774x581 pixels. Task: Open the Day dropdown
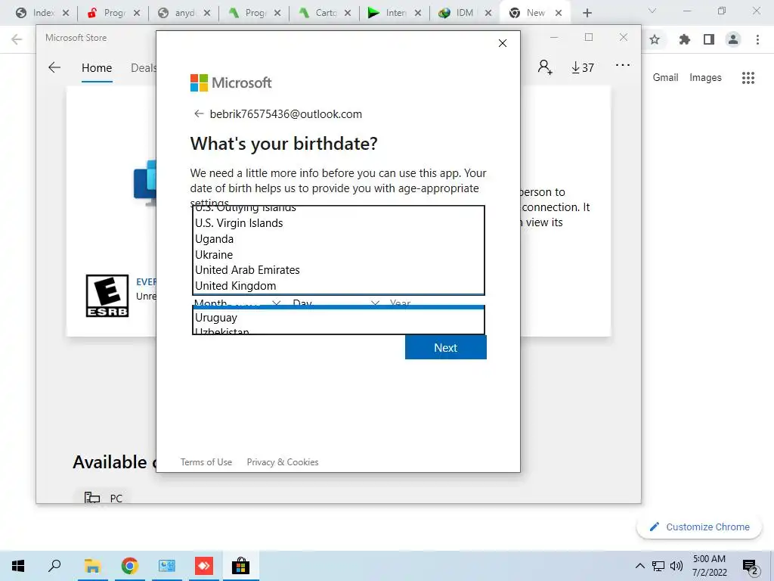[x=336, y=303]
